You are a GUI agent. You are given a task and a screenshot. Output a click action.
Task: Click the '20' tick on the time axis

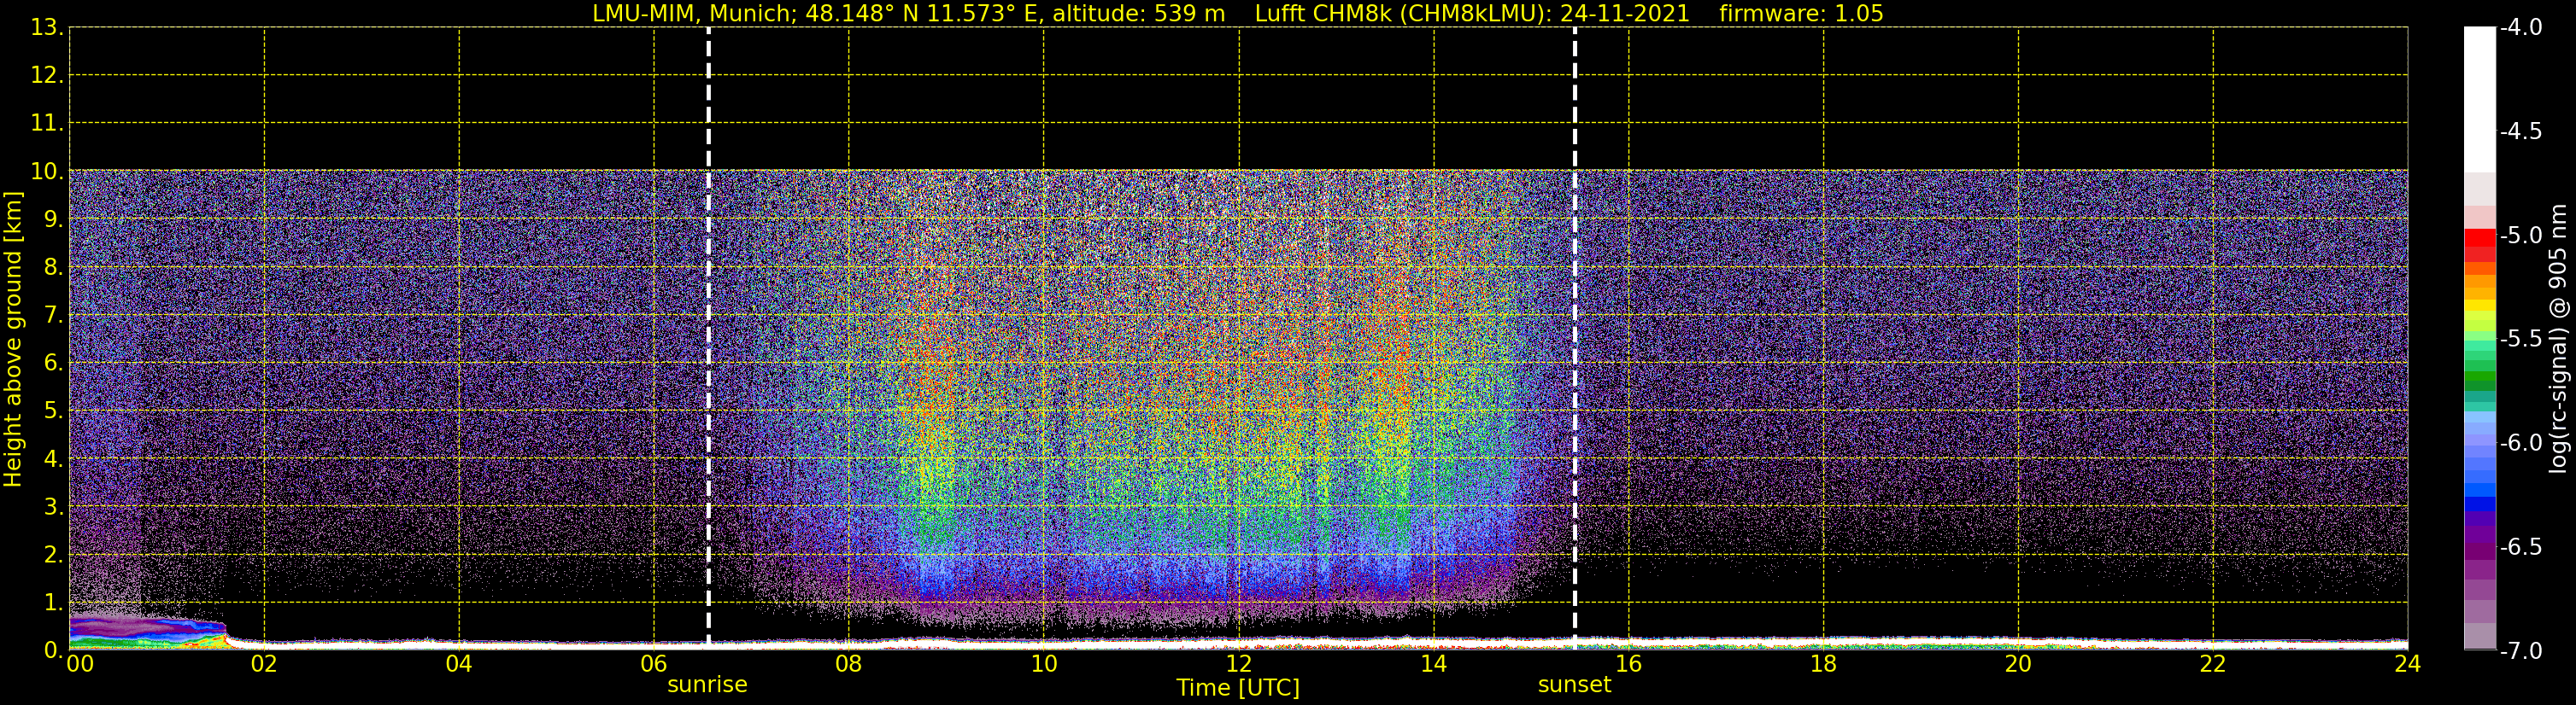(2018, 664)
